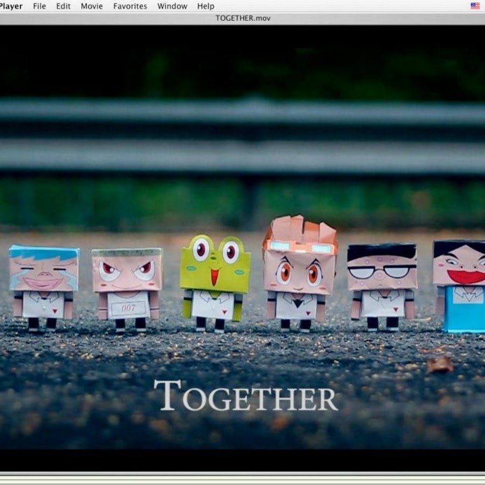
Task: Click the TOGETHER.mov window title
Action: pos(243,18)
